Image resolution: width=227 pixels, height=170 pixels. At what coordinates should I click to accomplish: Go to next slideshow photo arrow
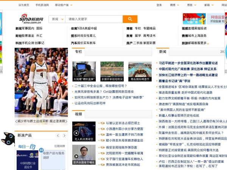tap(66, 121)
